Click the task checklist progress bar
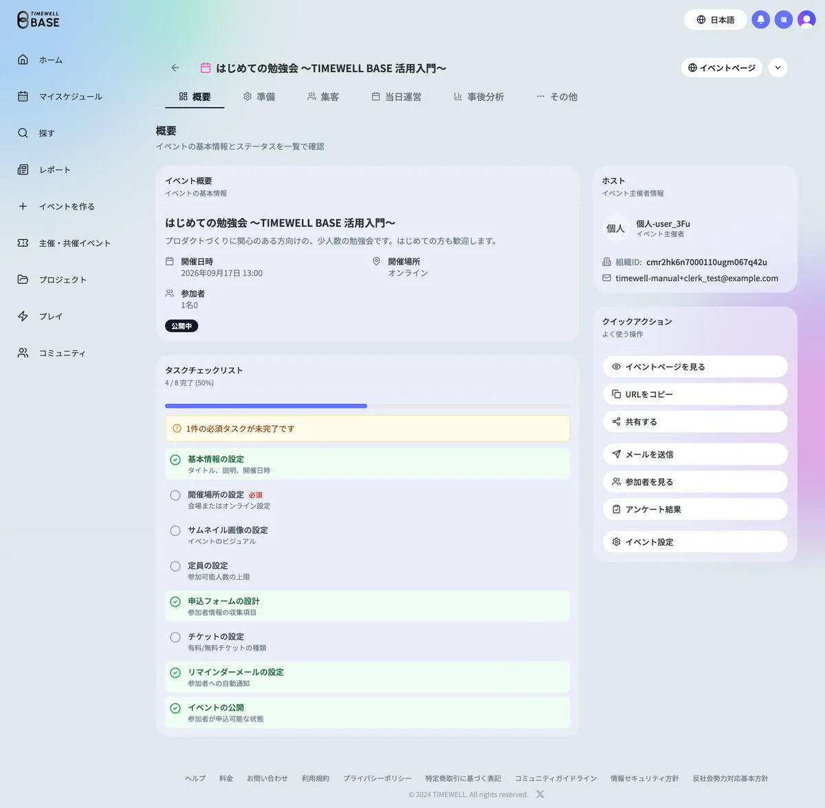This screenshot has height=808, width=825. pyautogui.click(x=367, y=406)
